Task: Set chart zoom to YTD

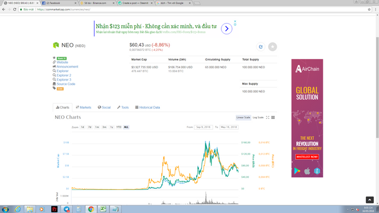Action: 118,127
